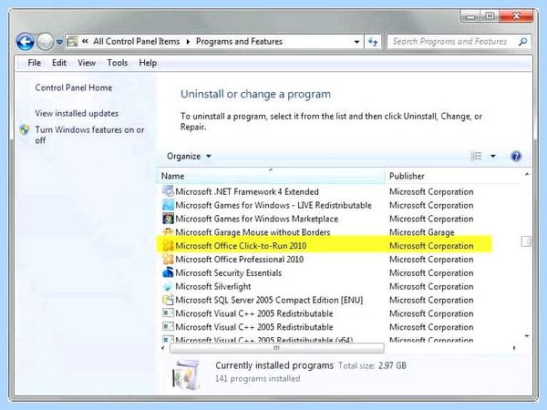Select Microsoft Office Professional 2010 icon

168,259
